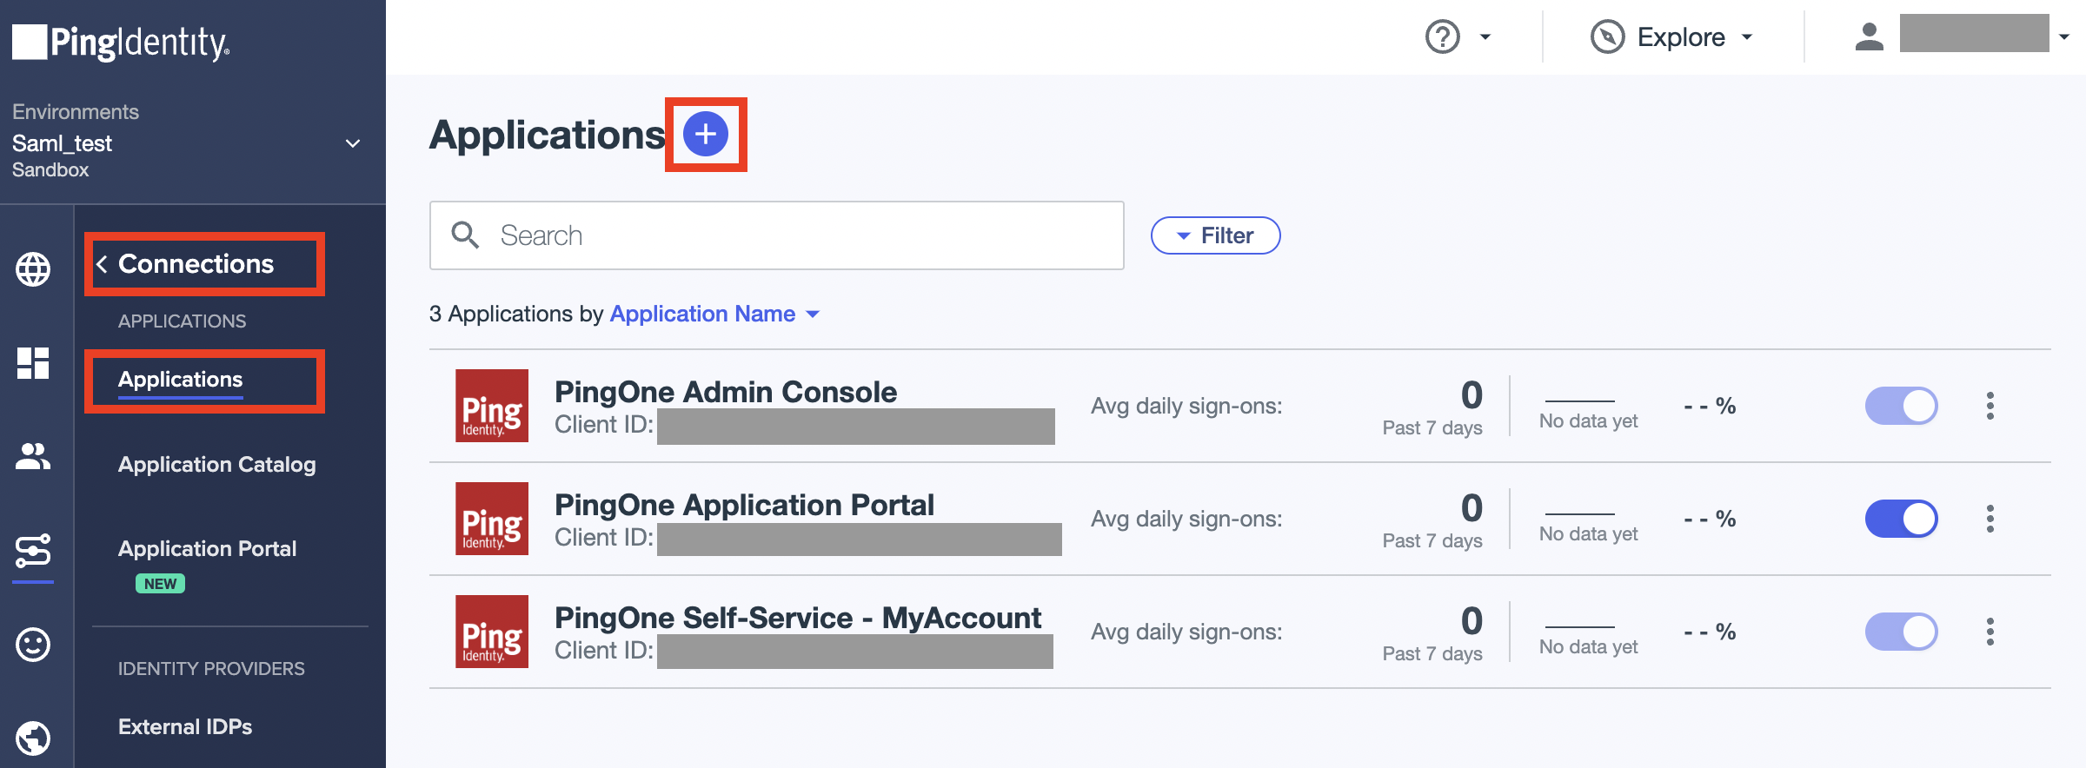Open the user account dropdown arrow
Screen dimensions: 2086x768
point(2064,37)
